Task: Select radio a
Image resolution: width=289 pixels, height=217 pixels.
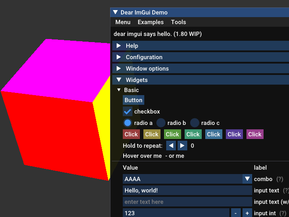Action: tap(128, 123)
